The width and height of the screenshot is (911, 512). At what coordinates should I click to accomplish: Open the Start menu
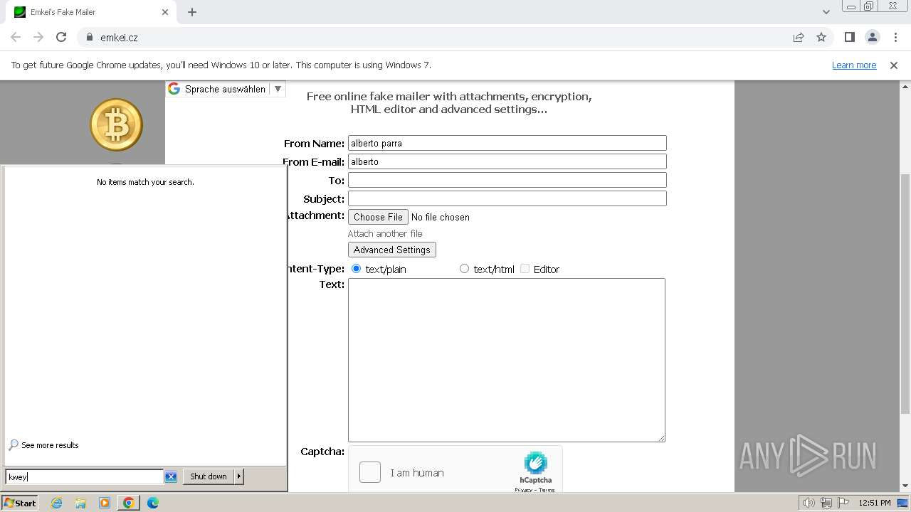(x=20, y=503)
